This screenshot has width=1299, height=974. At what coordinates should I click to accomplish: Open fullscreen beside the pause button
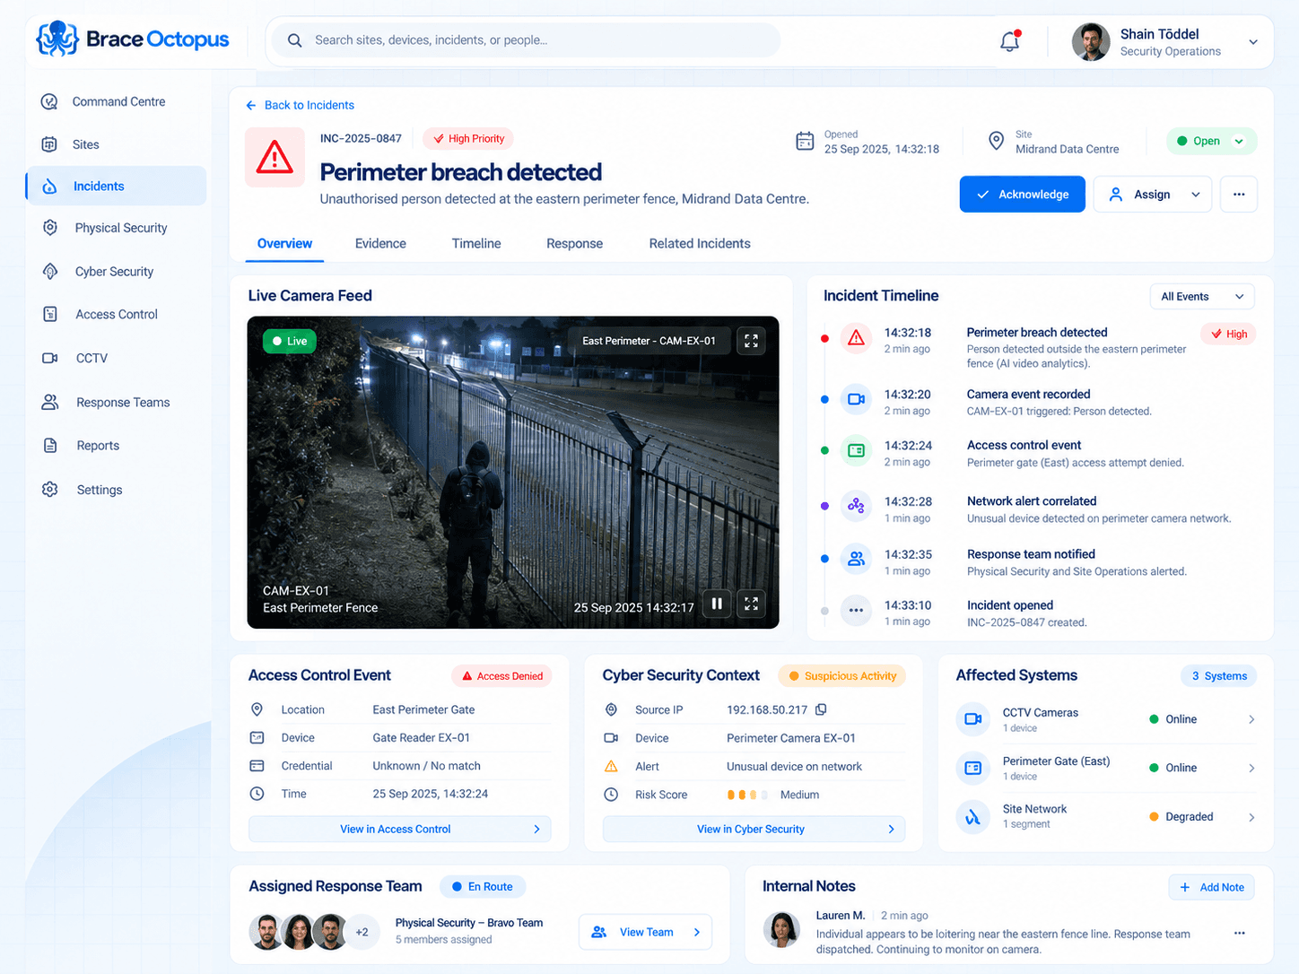[751, 604]
